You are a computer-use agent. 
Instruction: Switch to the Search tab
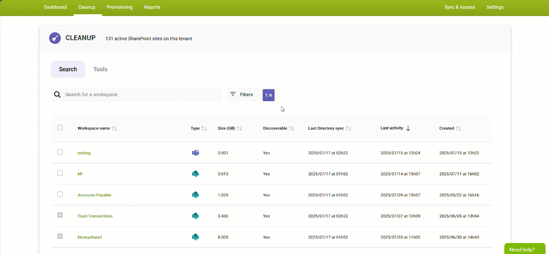68,69
